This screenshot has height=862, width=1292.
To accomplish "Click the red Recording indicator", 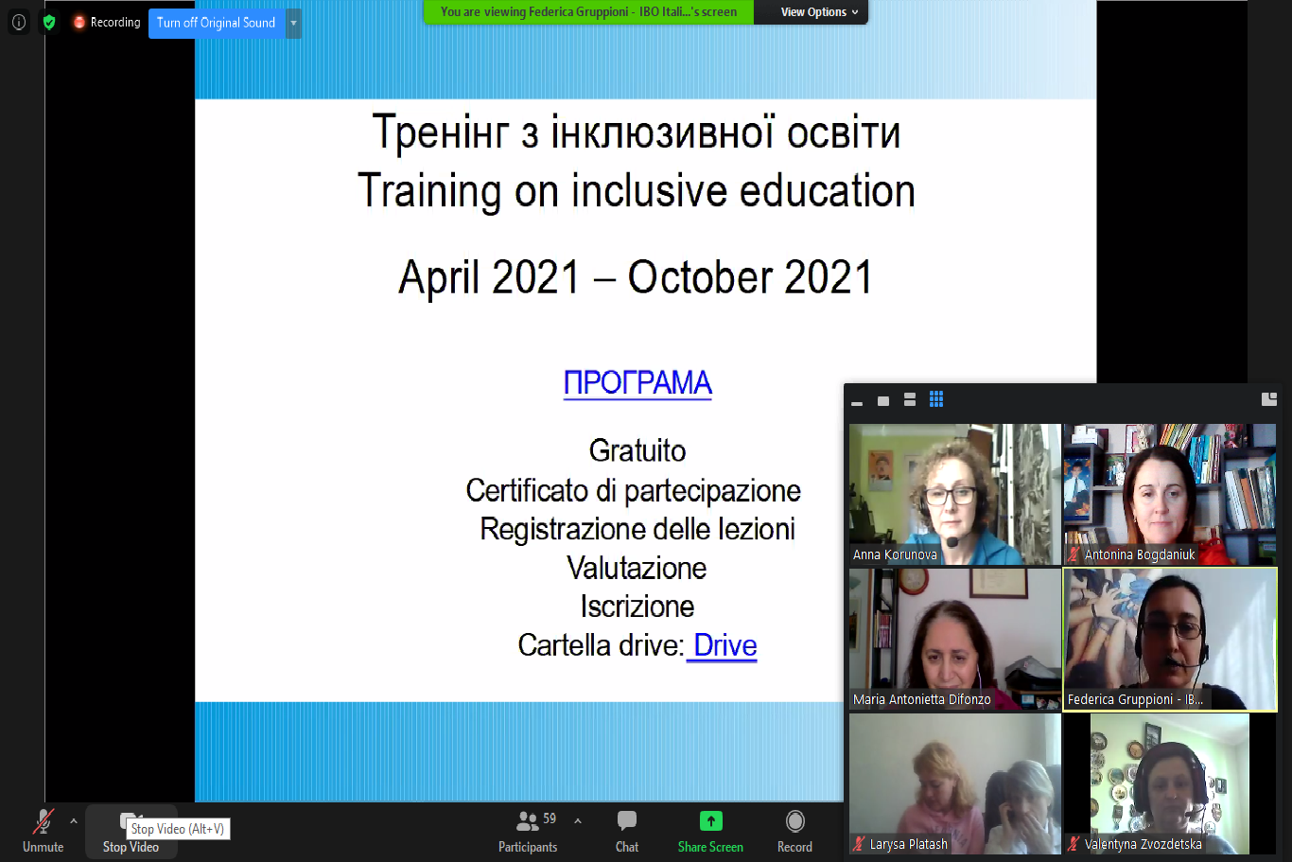I will pos(107,22).
